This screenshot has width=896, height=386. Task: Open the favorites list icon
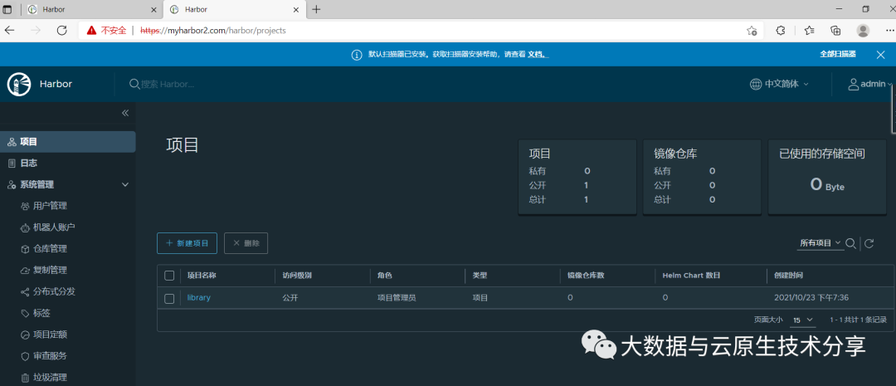click(809, 31)
